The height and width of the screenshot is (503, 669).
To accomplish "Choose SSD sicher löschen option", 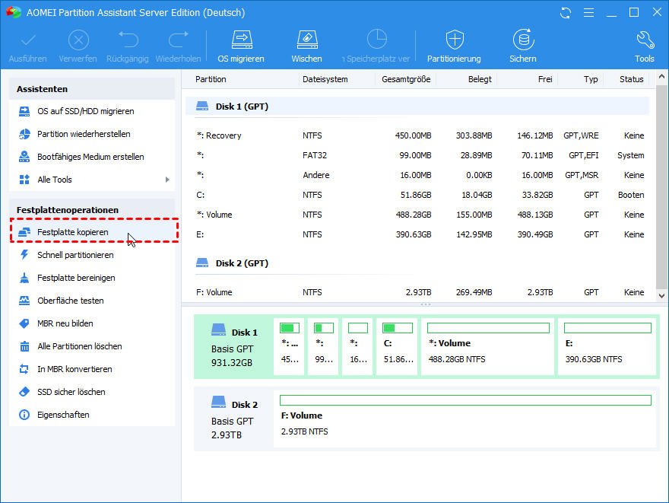I will (x=71, y=392).
